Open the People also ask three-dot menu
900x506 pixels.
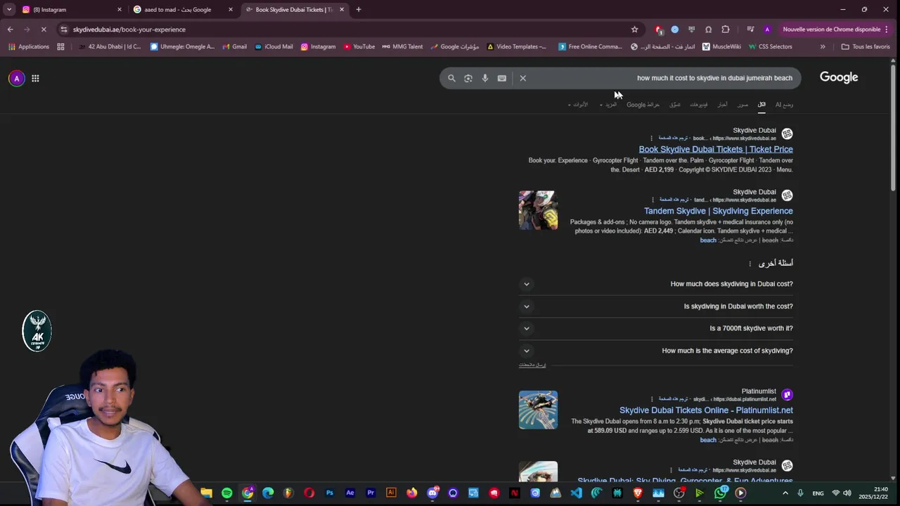coord(750,264)
